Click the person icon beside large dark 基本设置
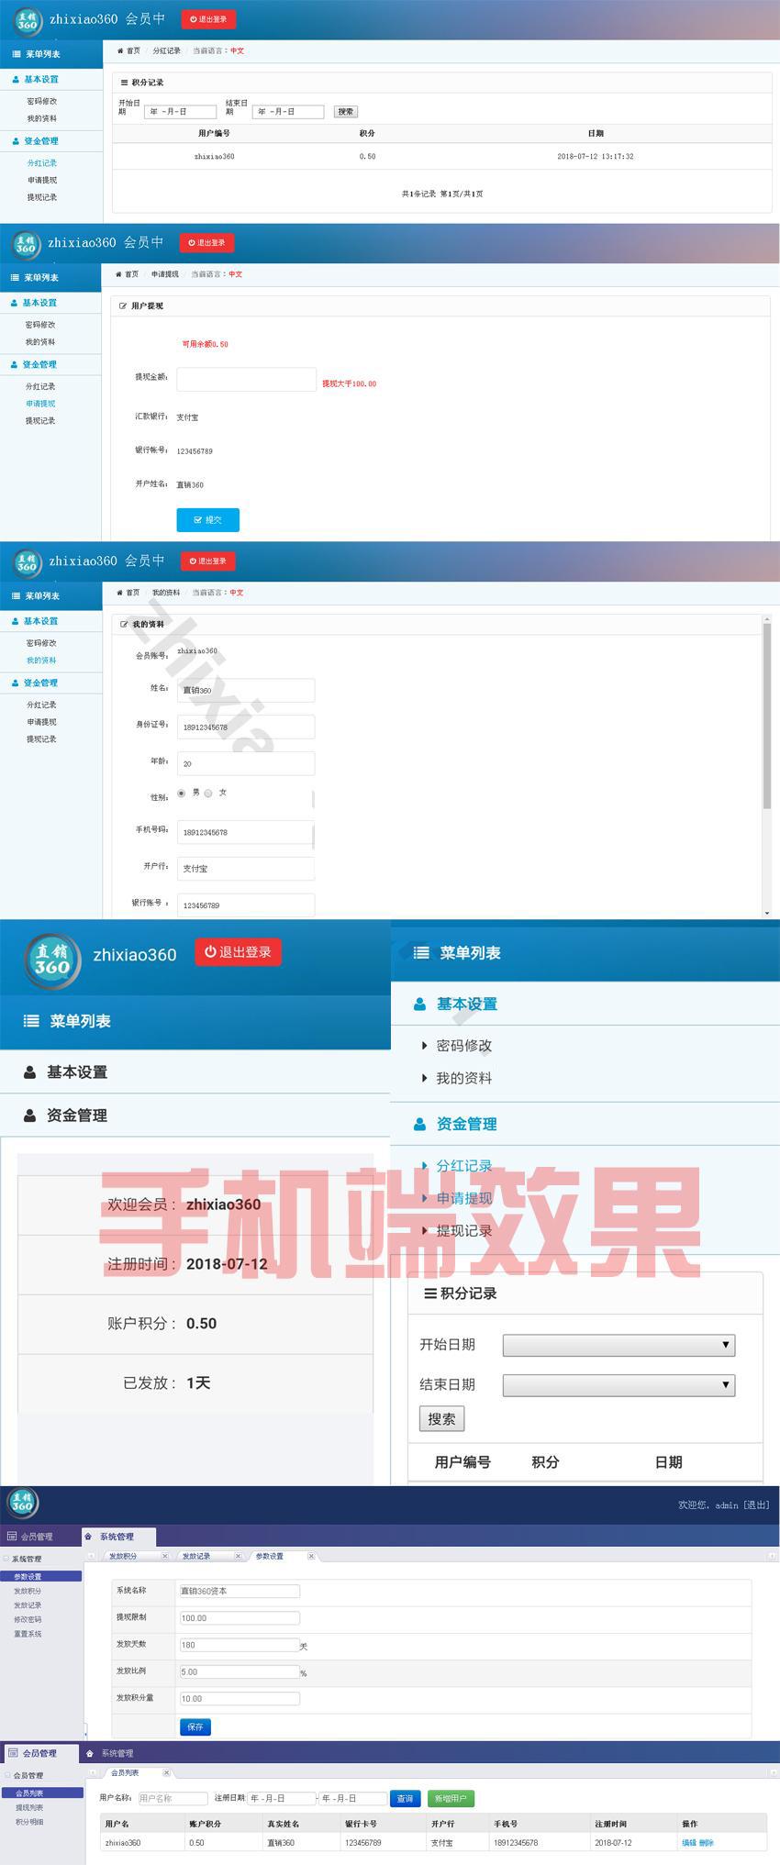This screenshot has width=780, height=1865. coord(30,1072)
